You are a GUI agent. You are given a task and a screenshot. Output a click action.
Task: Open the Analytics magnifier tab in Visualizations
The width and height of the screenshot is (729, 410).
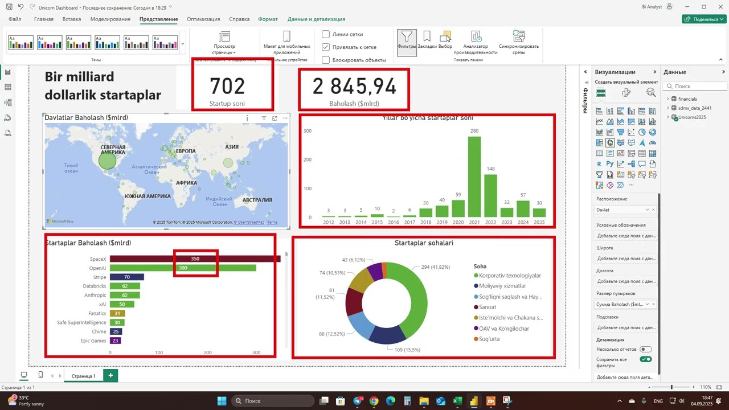(x=651, y=93)
